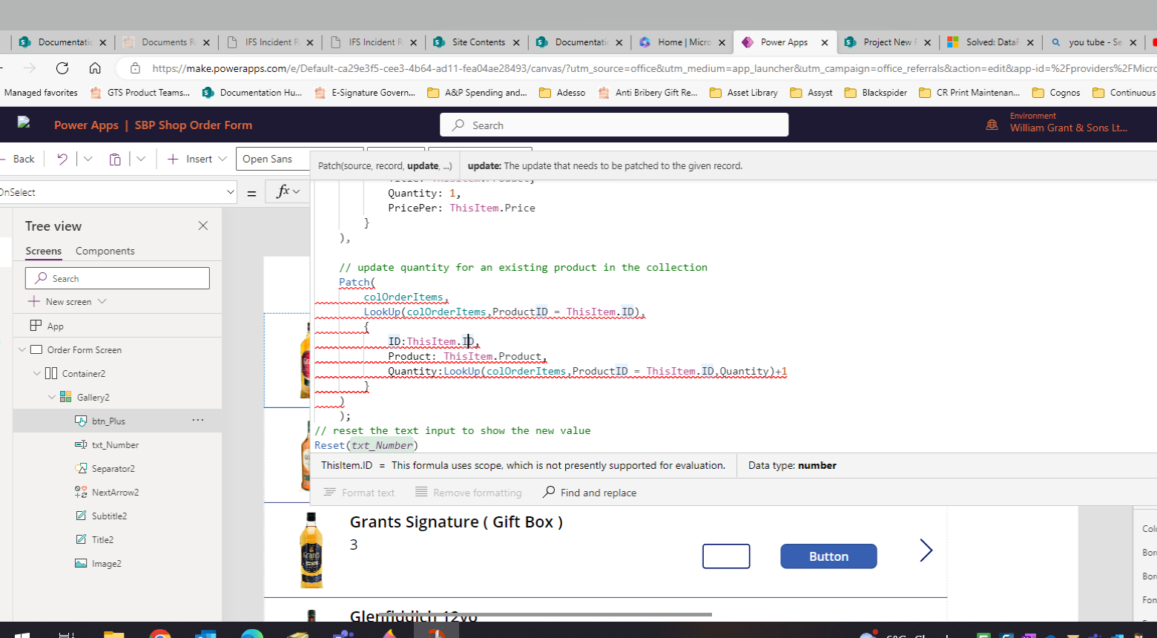Click Format text in formula bar
1157x638 pixels.
point(360,493)
